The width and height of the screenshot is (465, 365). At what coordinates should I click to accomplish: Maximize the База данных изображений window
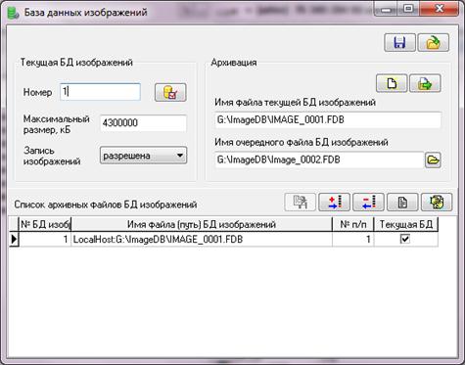click(x=409, y=9)
